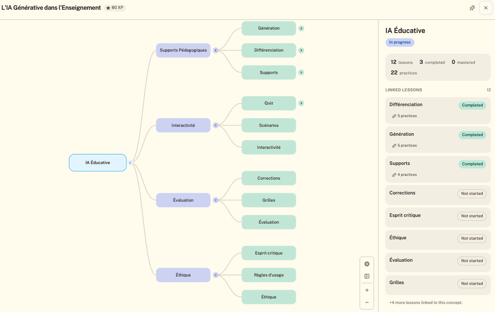
Task: Open the Esprit critique map node
Action: 269,253
